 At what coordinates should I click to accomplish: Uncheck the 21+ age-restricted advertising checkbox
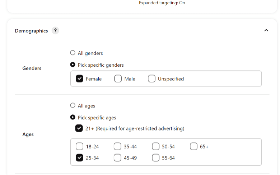[x=79, y=128]
